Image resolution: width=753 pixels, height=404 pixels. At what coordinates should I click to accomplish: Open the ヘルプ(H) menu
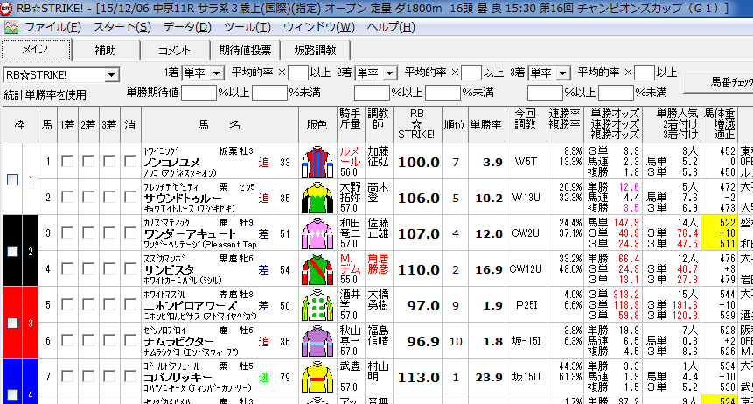[390, 27]
